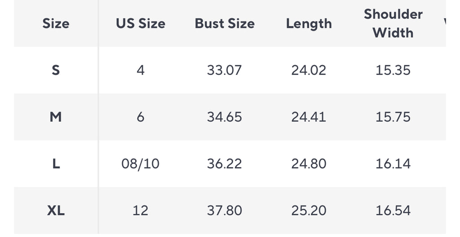Click US size 08/10 cell
This screenshot has width=460, height=237.
(140, 163)
